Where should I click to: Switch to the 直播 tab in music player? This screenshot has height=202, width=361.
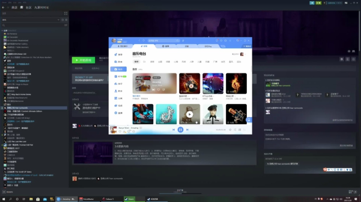click(x=165, y=46)
